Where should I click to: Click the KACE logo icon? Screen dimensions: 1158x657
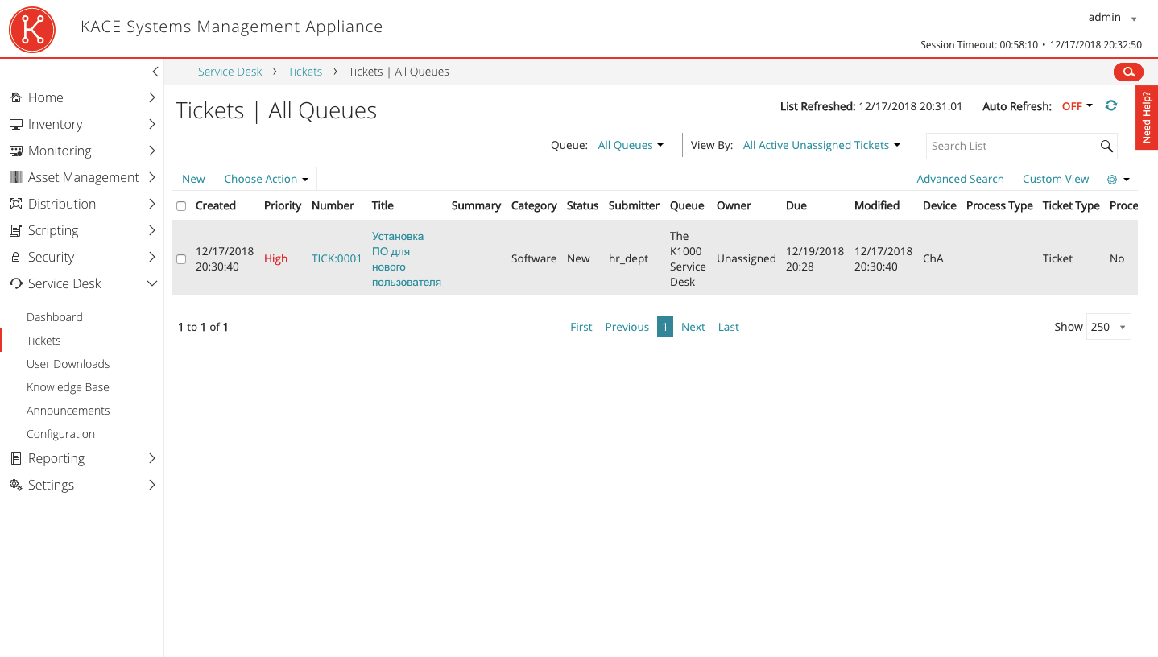coord(32,30)
